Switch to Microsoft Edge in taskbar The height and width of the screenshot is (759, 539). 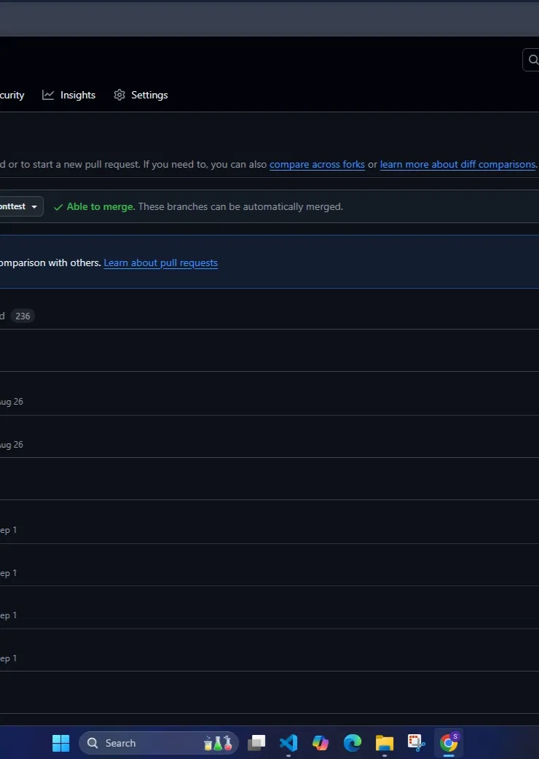click(x=353, y=743)
